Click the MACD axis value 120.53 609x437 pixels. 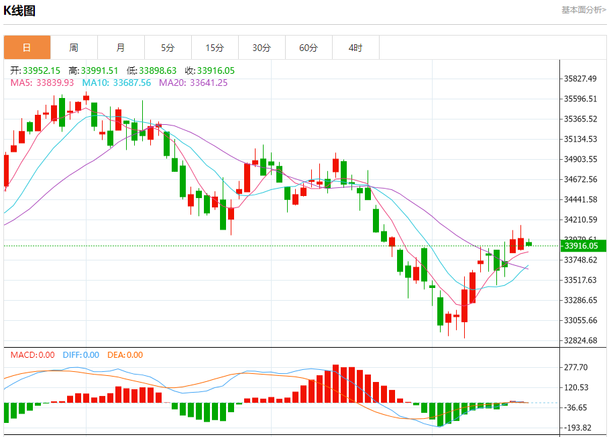pyautogui.click(x=575, y=387)
